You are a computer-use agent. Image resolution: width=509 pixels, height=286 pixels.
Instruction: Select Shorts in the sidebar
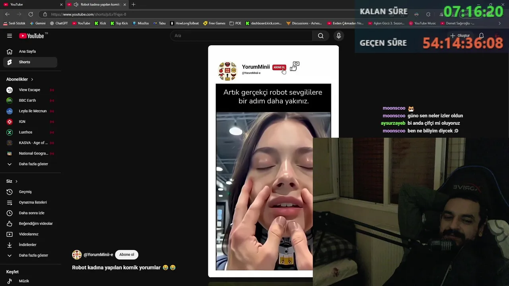pyautogui.click(x=30, y=62)
